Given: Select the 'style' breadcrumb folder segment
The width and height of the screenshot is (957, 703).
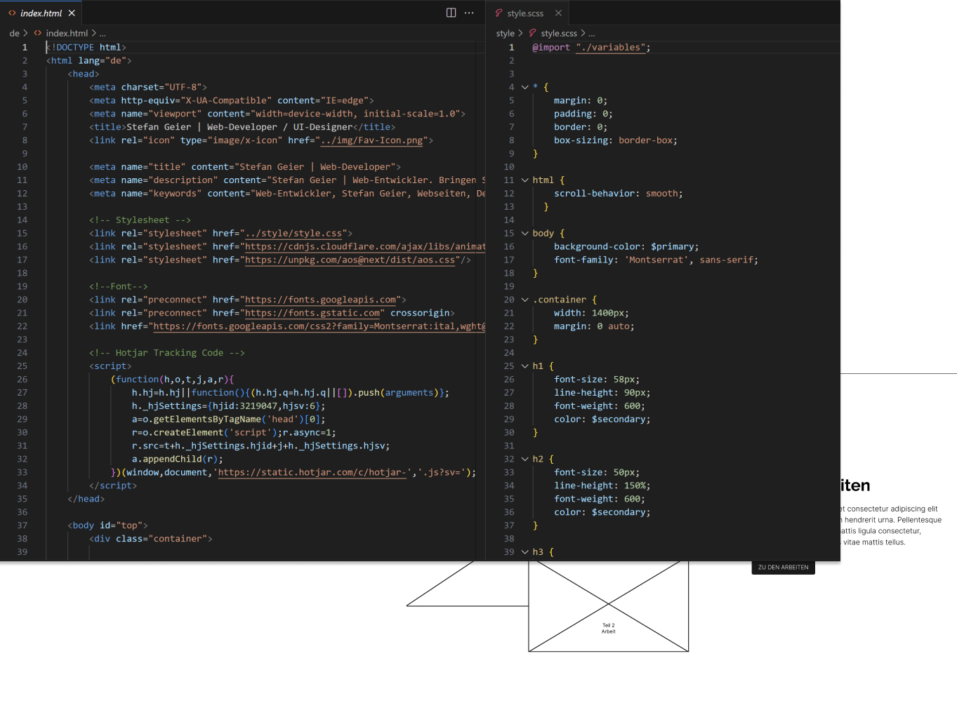Looking at the screenshot, I should [x=505, y=33].
